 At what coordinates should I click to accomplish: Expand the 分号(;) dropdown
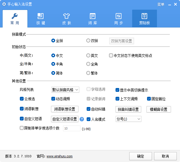click(x=128, y=119)
